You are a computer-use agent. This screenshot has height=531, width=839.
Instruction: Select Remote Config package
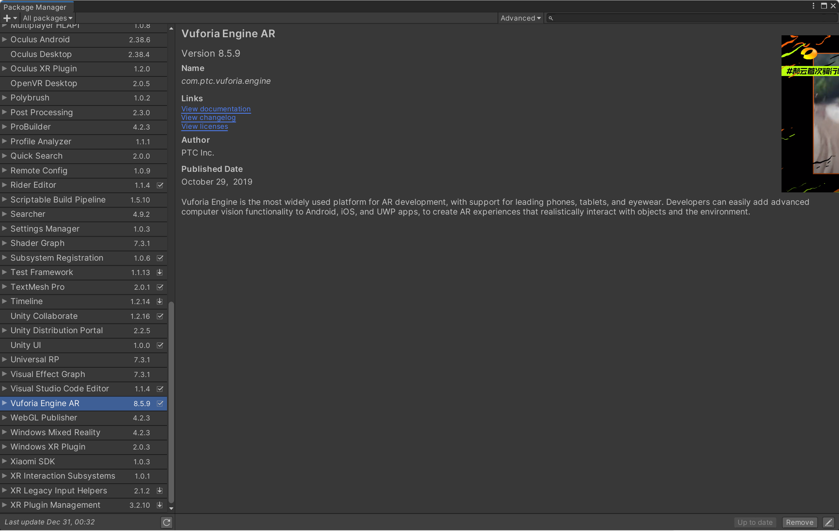(84, 171)
